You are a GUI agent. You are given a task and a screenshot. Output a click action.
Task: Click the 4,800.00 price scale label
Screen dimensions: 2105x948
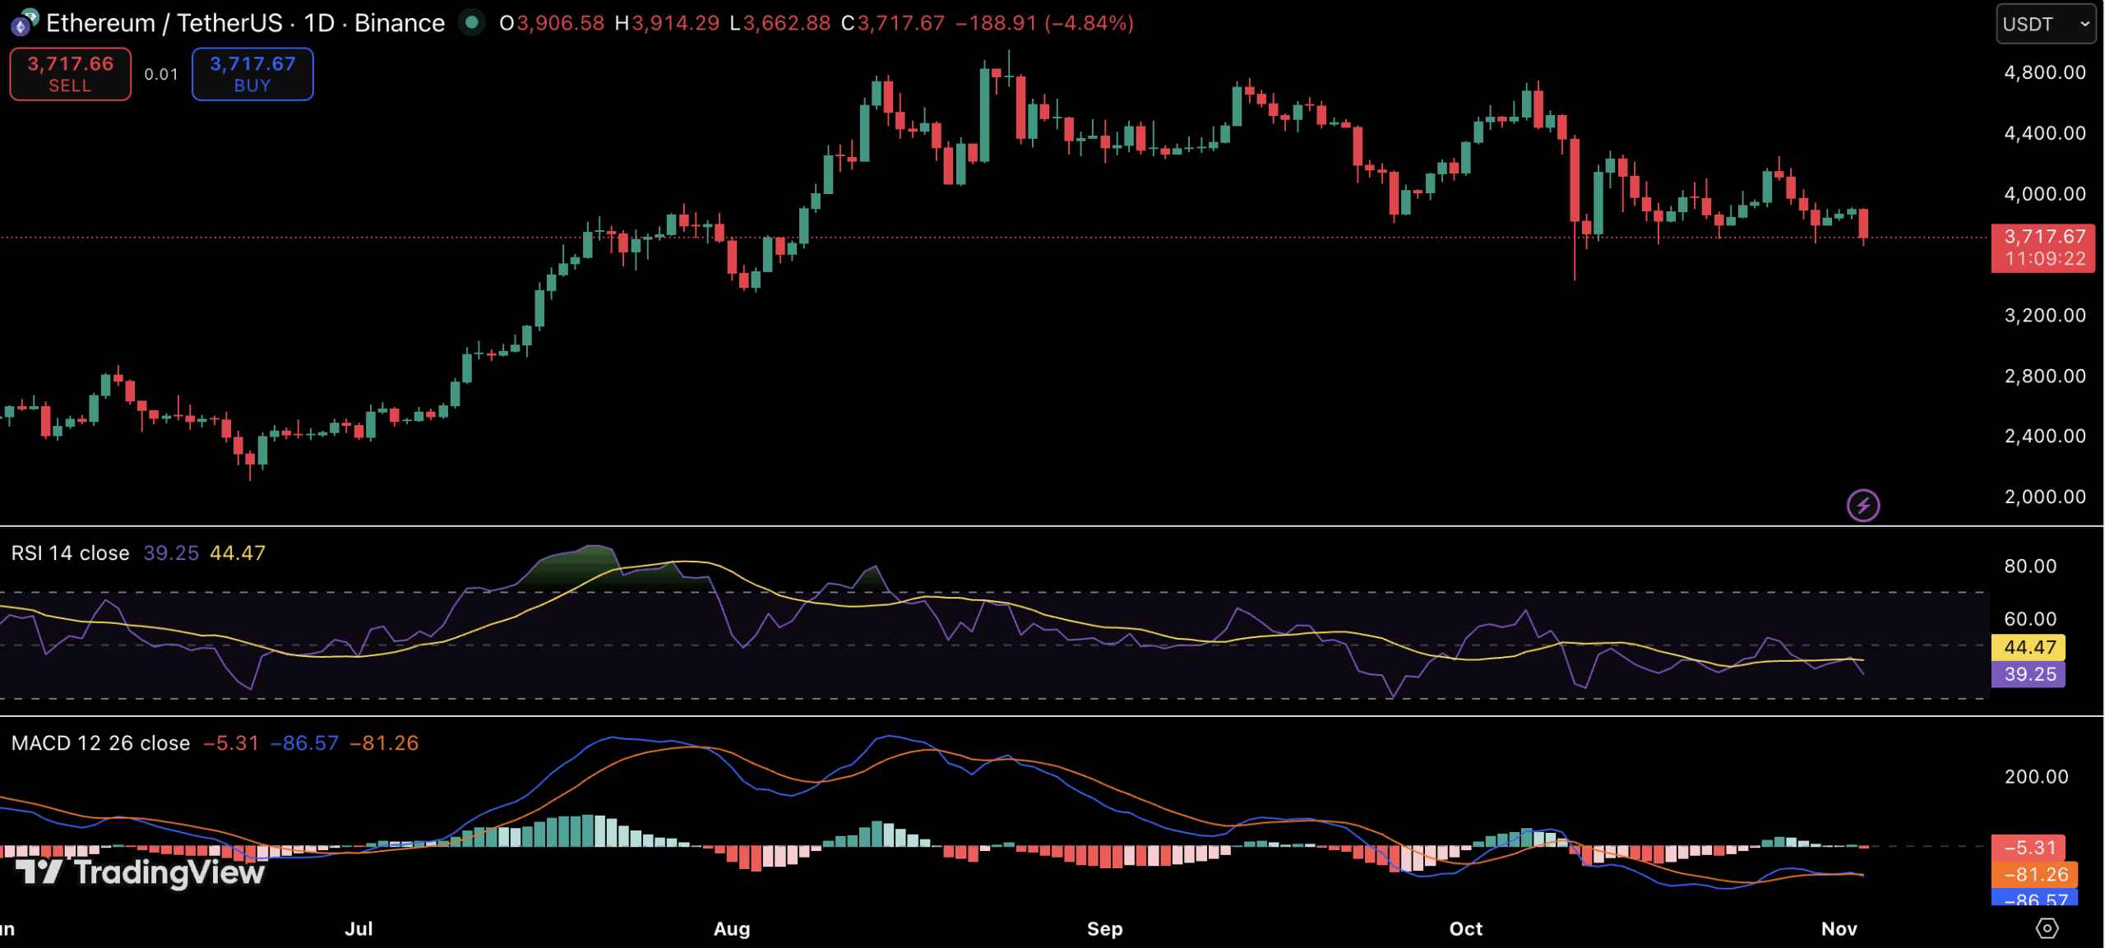pos(2044,72)
